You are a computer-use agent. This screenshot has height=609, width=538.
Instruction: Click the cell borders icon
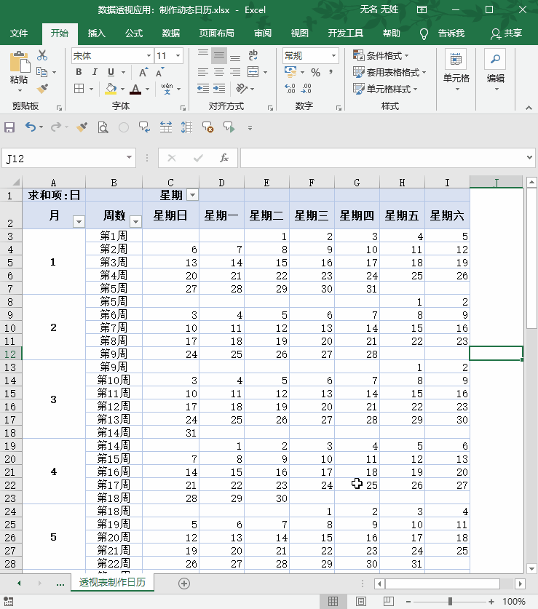coord(79,89)
